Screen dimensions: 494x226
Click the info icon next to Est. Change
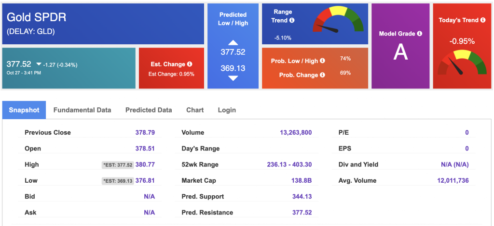coord(190,64)
